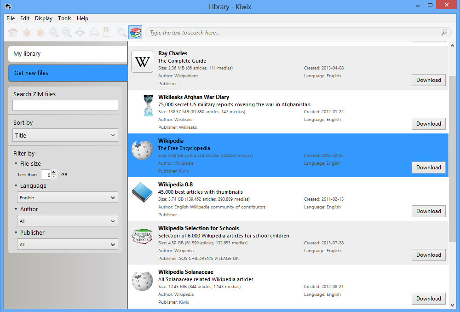Click the Print toolbar icon
Viewport: 460px width, 312px height.
click(93, 32)
